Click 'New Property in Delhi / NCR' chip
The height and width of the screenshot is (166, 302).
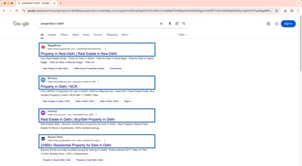[x=56, y=101]
